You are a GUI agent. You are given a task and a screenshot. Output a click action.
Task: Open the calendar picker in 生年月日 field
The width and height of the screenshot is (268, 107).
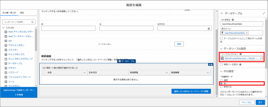coord(209,28)
